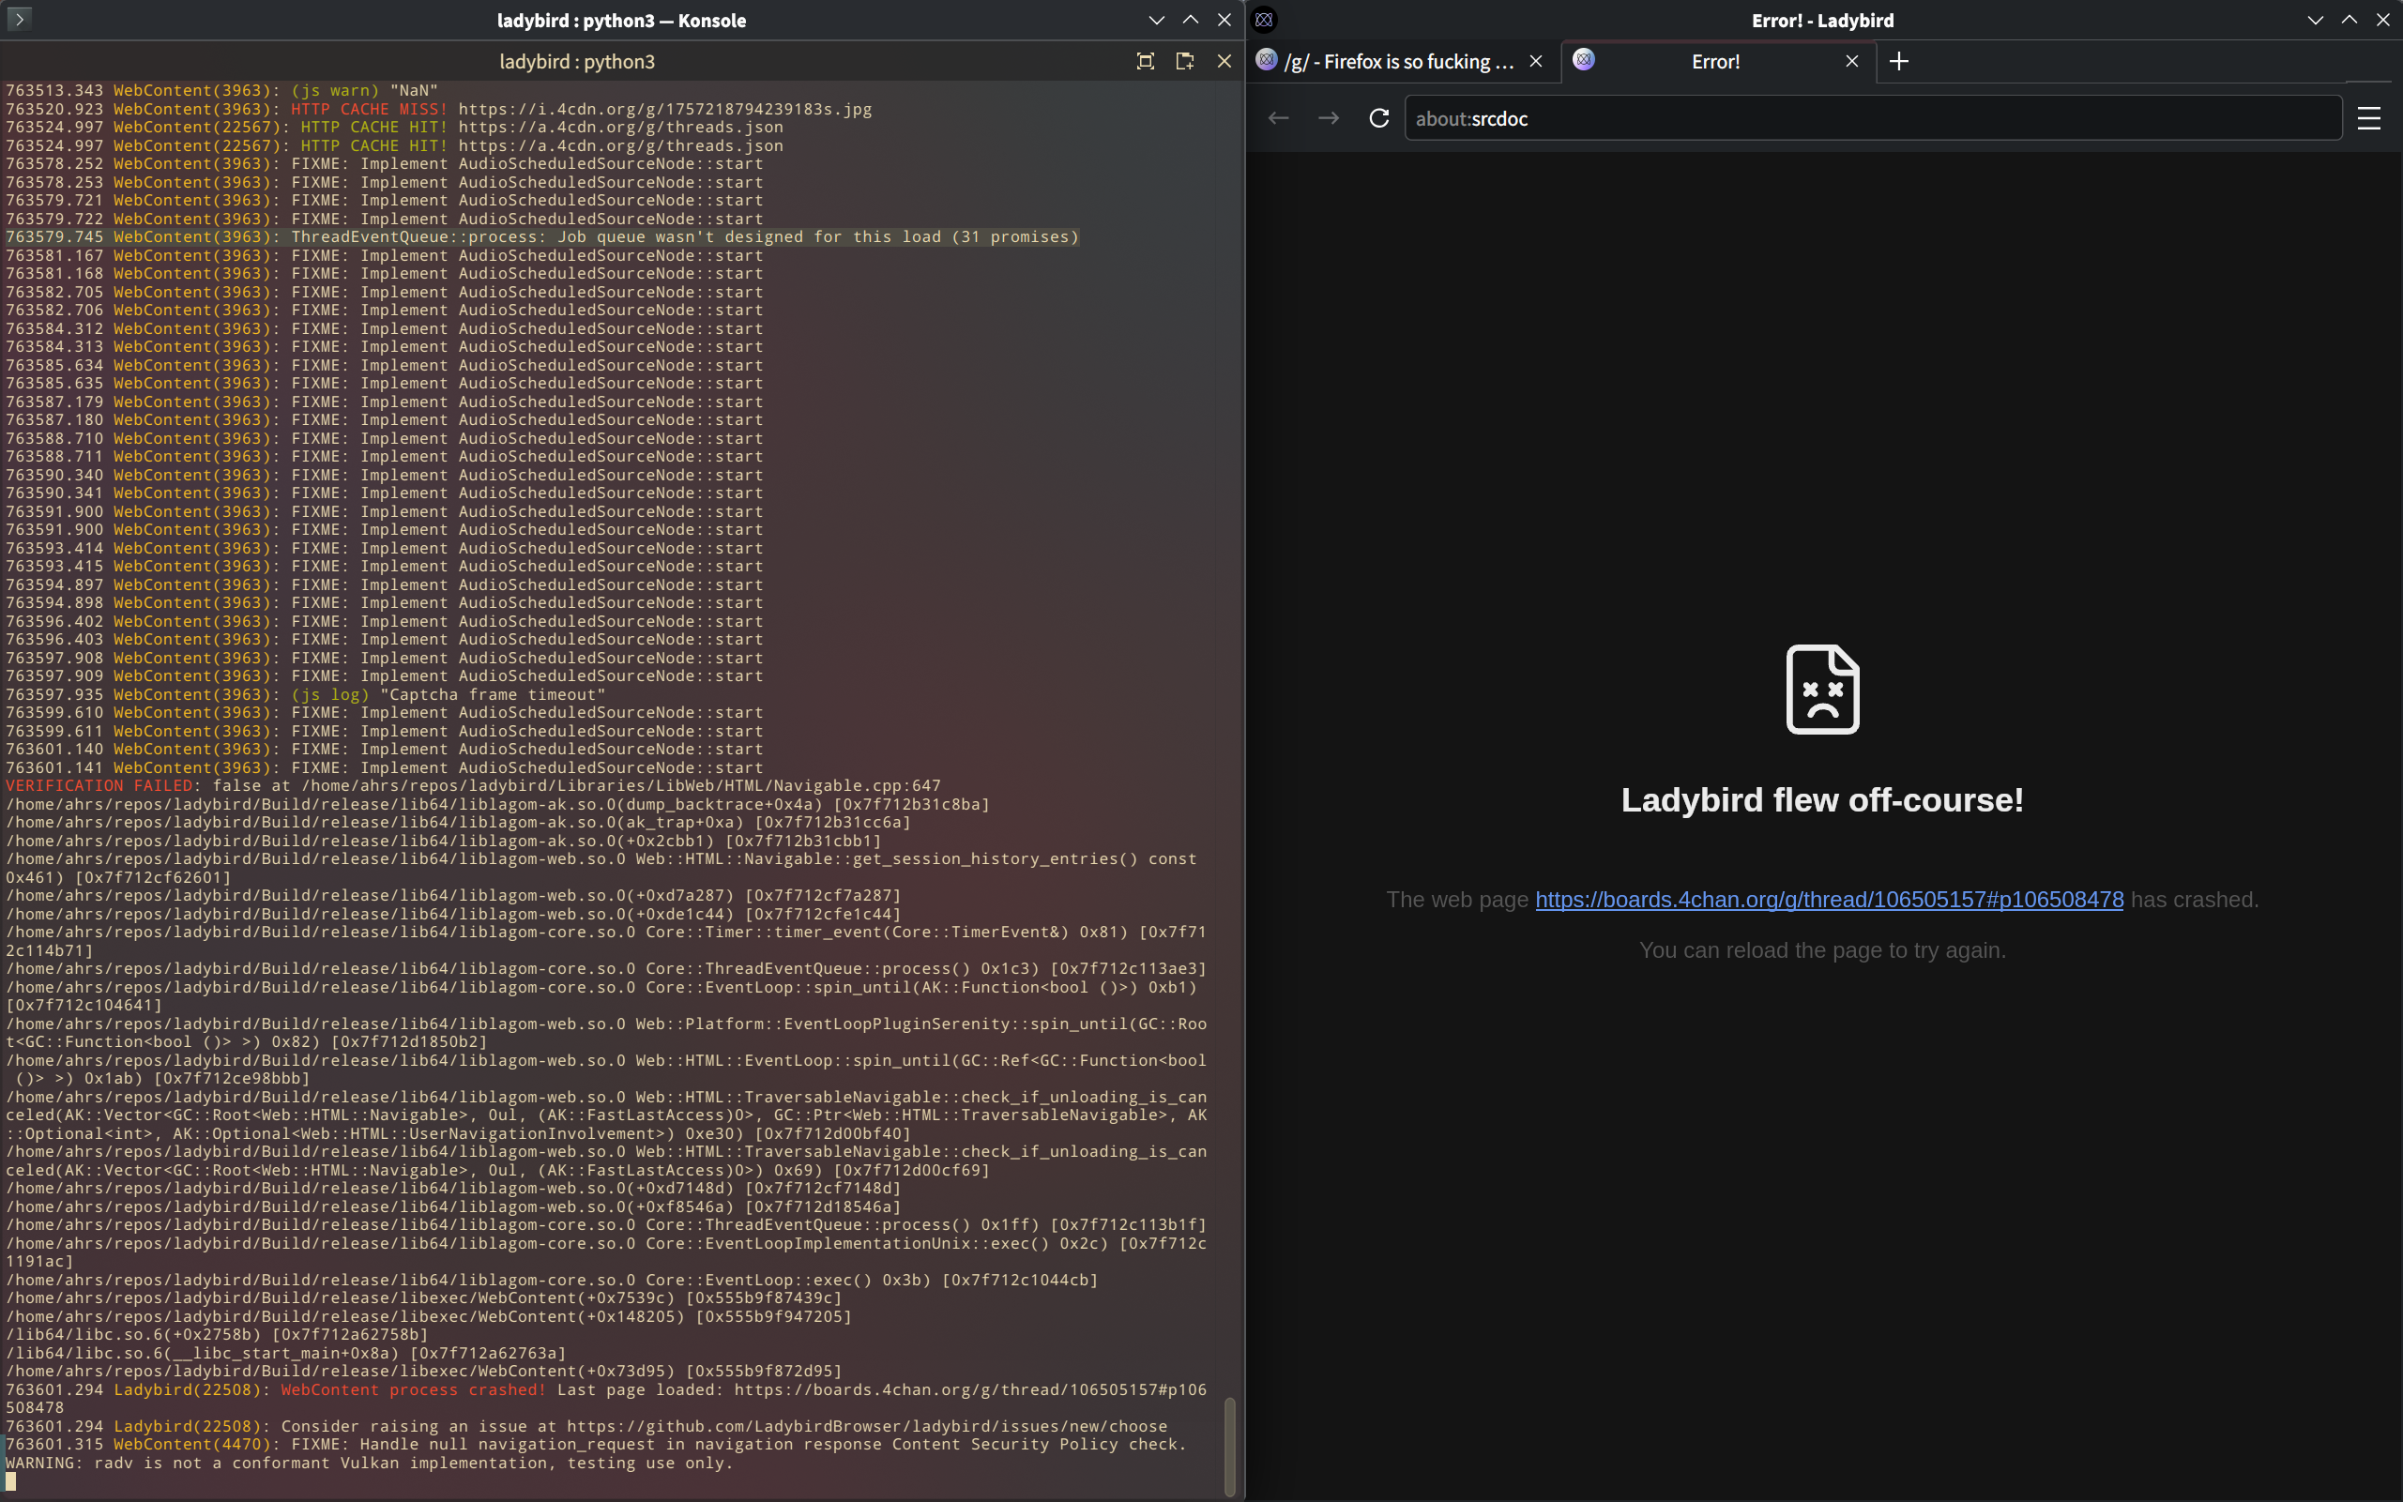
Task: Click the (js warn) "NaN" log line
Action: [221, 90]
